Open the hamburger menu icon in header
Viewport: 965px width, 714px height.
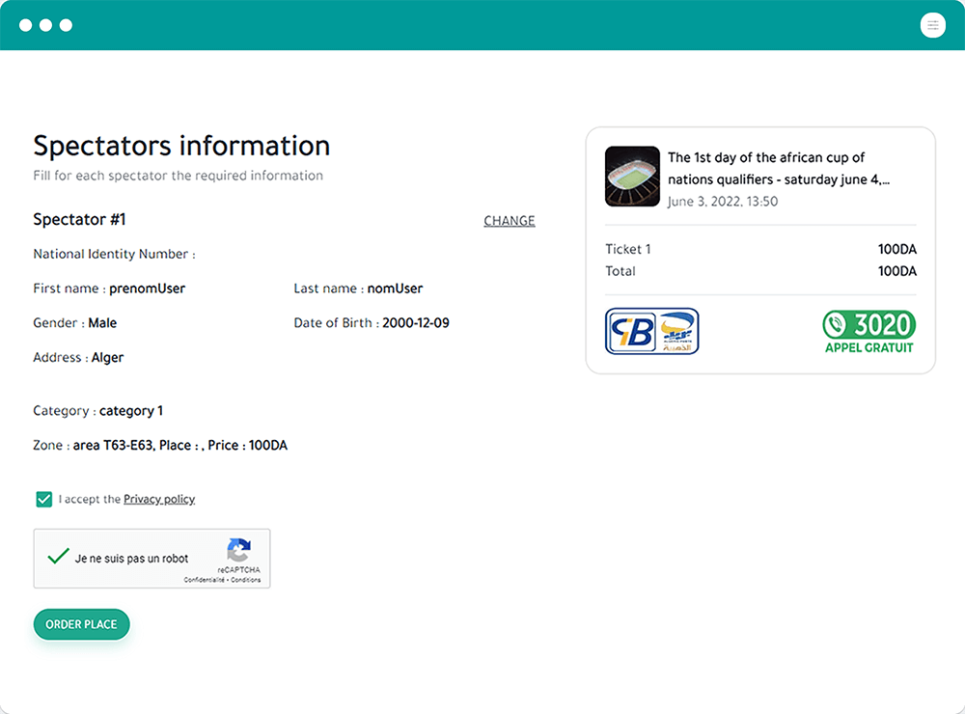[932, 25]
